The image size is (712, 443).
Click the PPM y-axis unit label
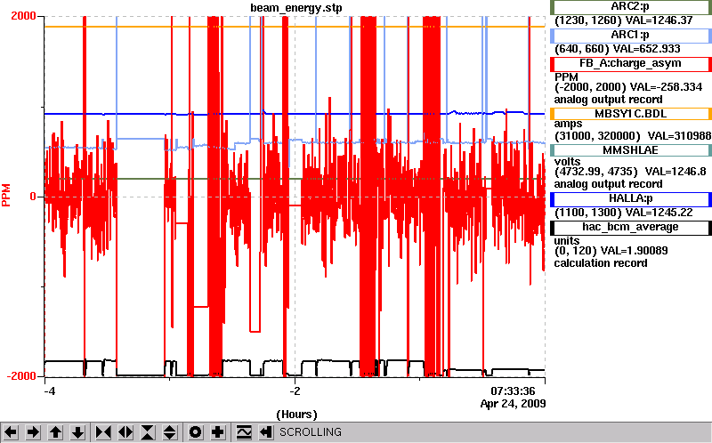(6, 196)
